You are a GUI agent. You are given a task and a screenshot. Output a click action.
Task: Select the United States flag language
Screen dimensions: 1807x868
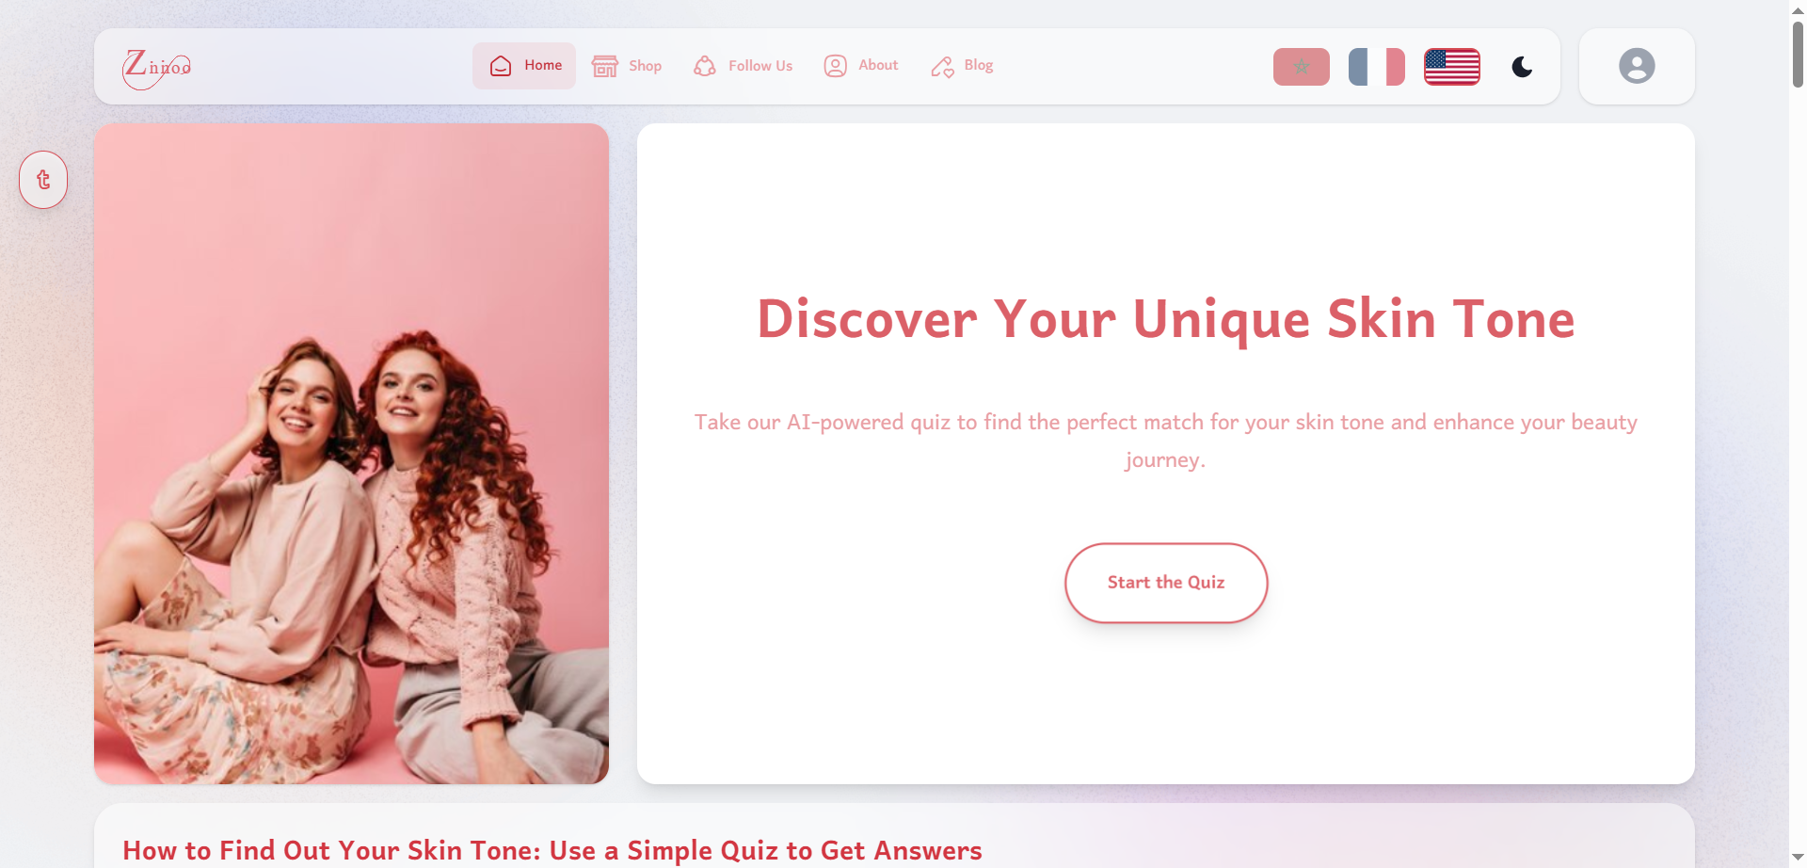1452,67
